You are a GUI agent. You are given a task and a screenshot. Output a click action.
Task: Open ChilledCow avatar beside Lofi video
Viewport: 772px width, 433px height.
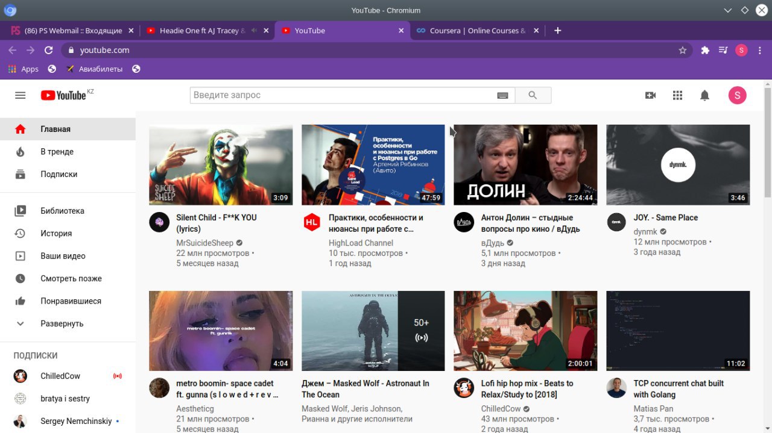pyautogui.click(x=464, y=388)
